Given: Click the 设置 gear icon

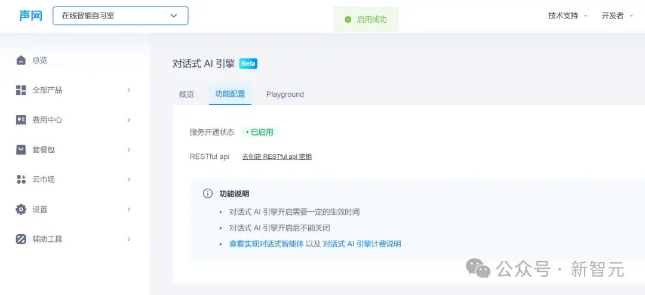Looking at the screenshot, I should click(21, 210).
